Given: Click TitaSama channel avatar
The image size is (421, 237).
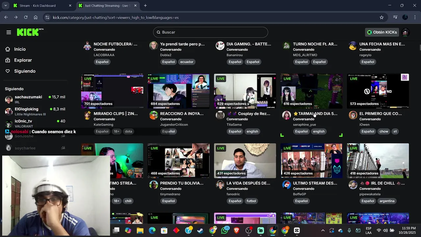Looking at the screenshot, I should (x=220, y=115).
